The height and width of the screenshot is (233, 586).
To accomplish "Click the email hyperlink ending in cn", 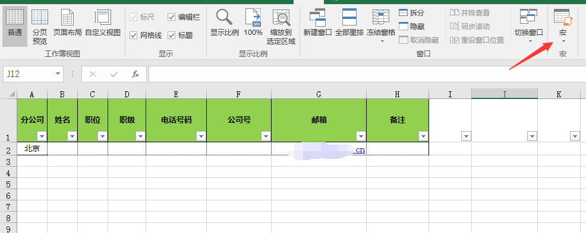I will 360,150.
